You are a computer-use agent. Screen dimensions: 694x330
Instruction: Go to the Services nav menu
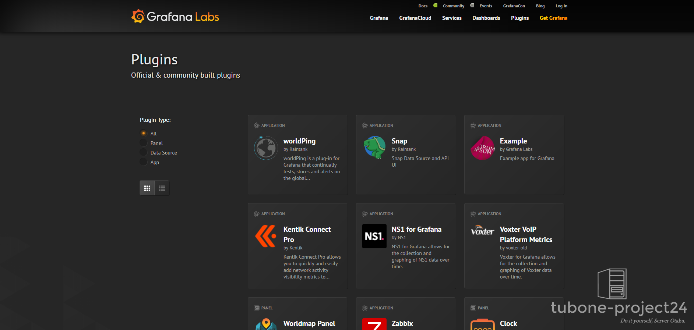pos(452,18)
